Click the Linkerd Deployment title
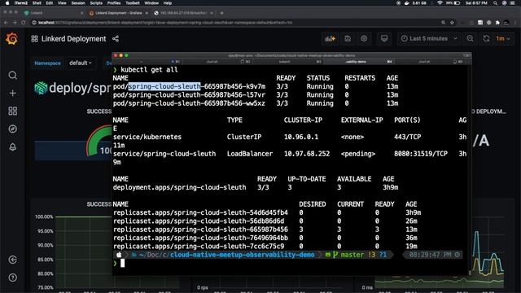521x293 pixels. 73,39
